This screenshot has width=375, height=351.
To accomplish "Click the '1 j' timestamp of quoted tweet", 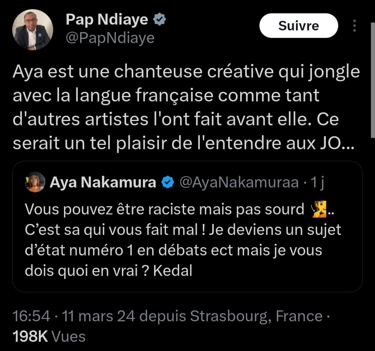I will coord(317,182).
